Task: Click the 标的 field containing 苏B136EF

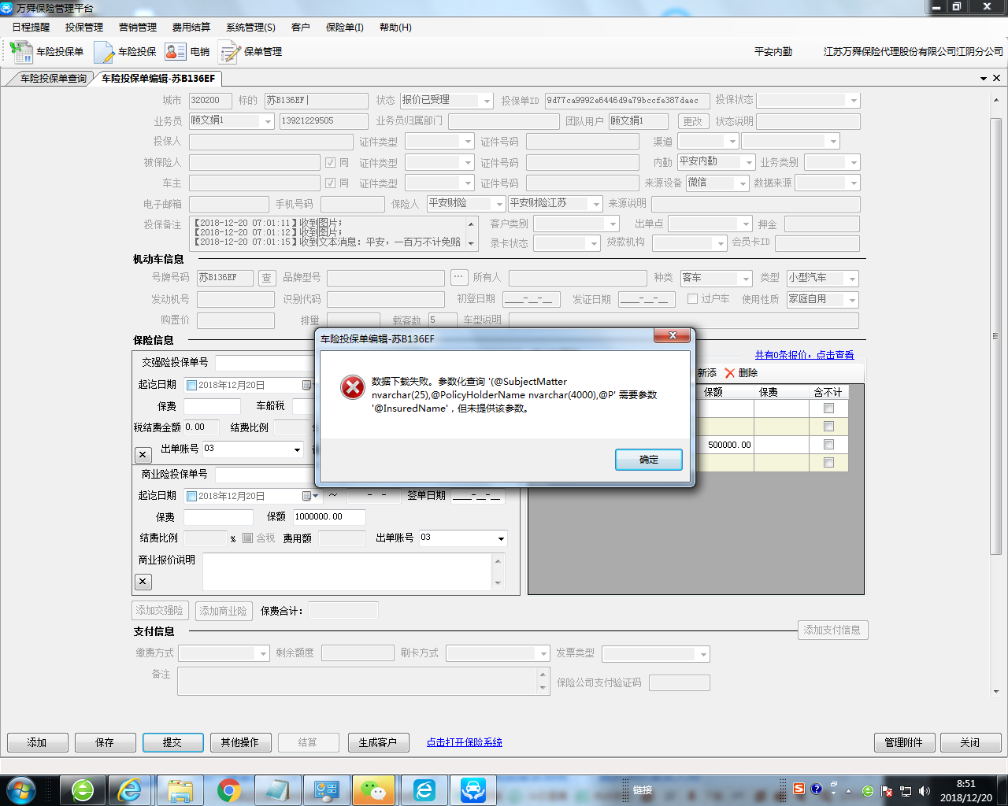Action: (316, 101)
